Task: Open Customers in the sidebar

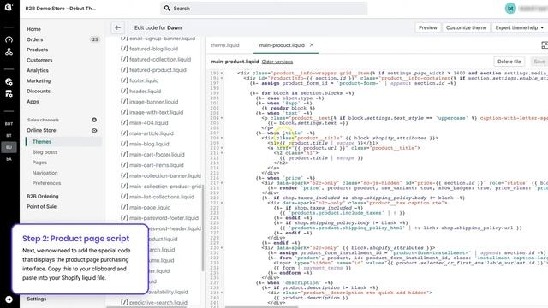Action: tap(39, 60)
